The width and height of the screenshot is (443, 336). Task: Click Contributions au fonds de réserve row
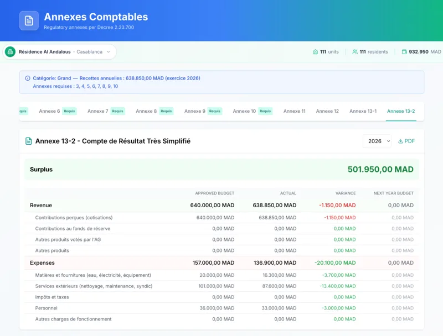(221, 229)
